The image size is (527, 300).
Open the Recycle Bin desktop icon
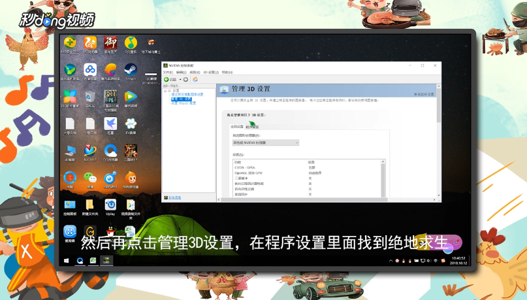pyautogui.click(x=90, y=99)
